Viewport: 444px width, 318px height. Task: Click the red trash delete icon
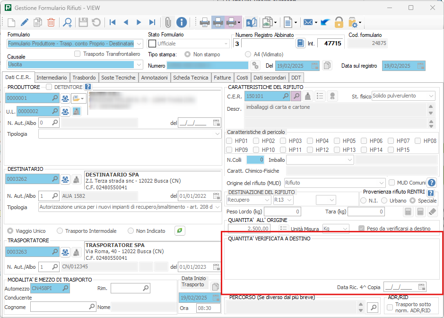tap(51, 22)
